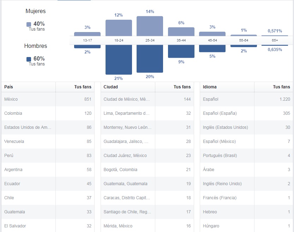Select Estados Unidos de Am... row
294x232 pixels.
pyautogui.click(x=48, y=127)
